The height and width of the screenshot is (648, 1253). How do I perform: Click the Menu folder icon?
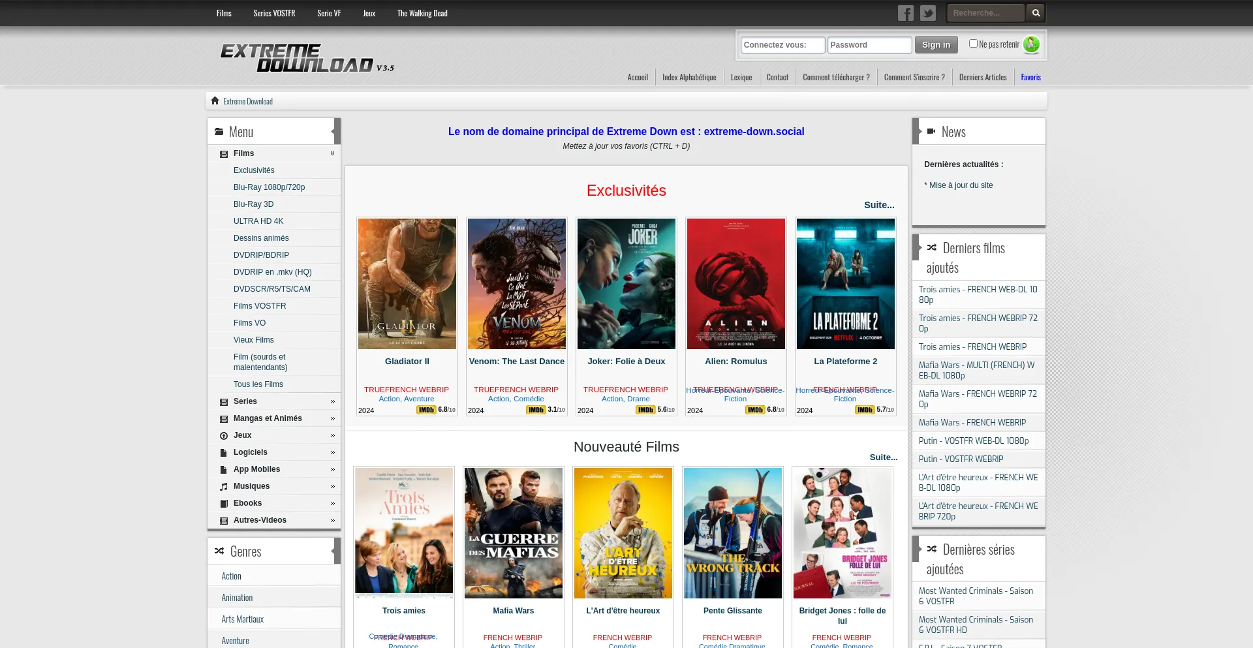(x=219, y=132)
